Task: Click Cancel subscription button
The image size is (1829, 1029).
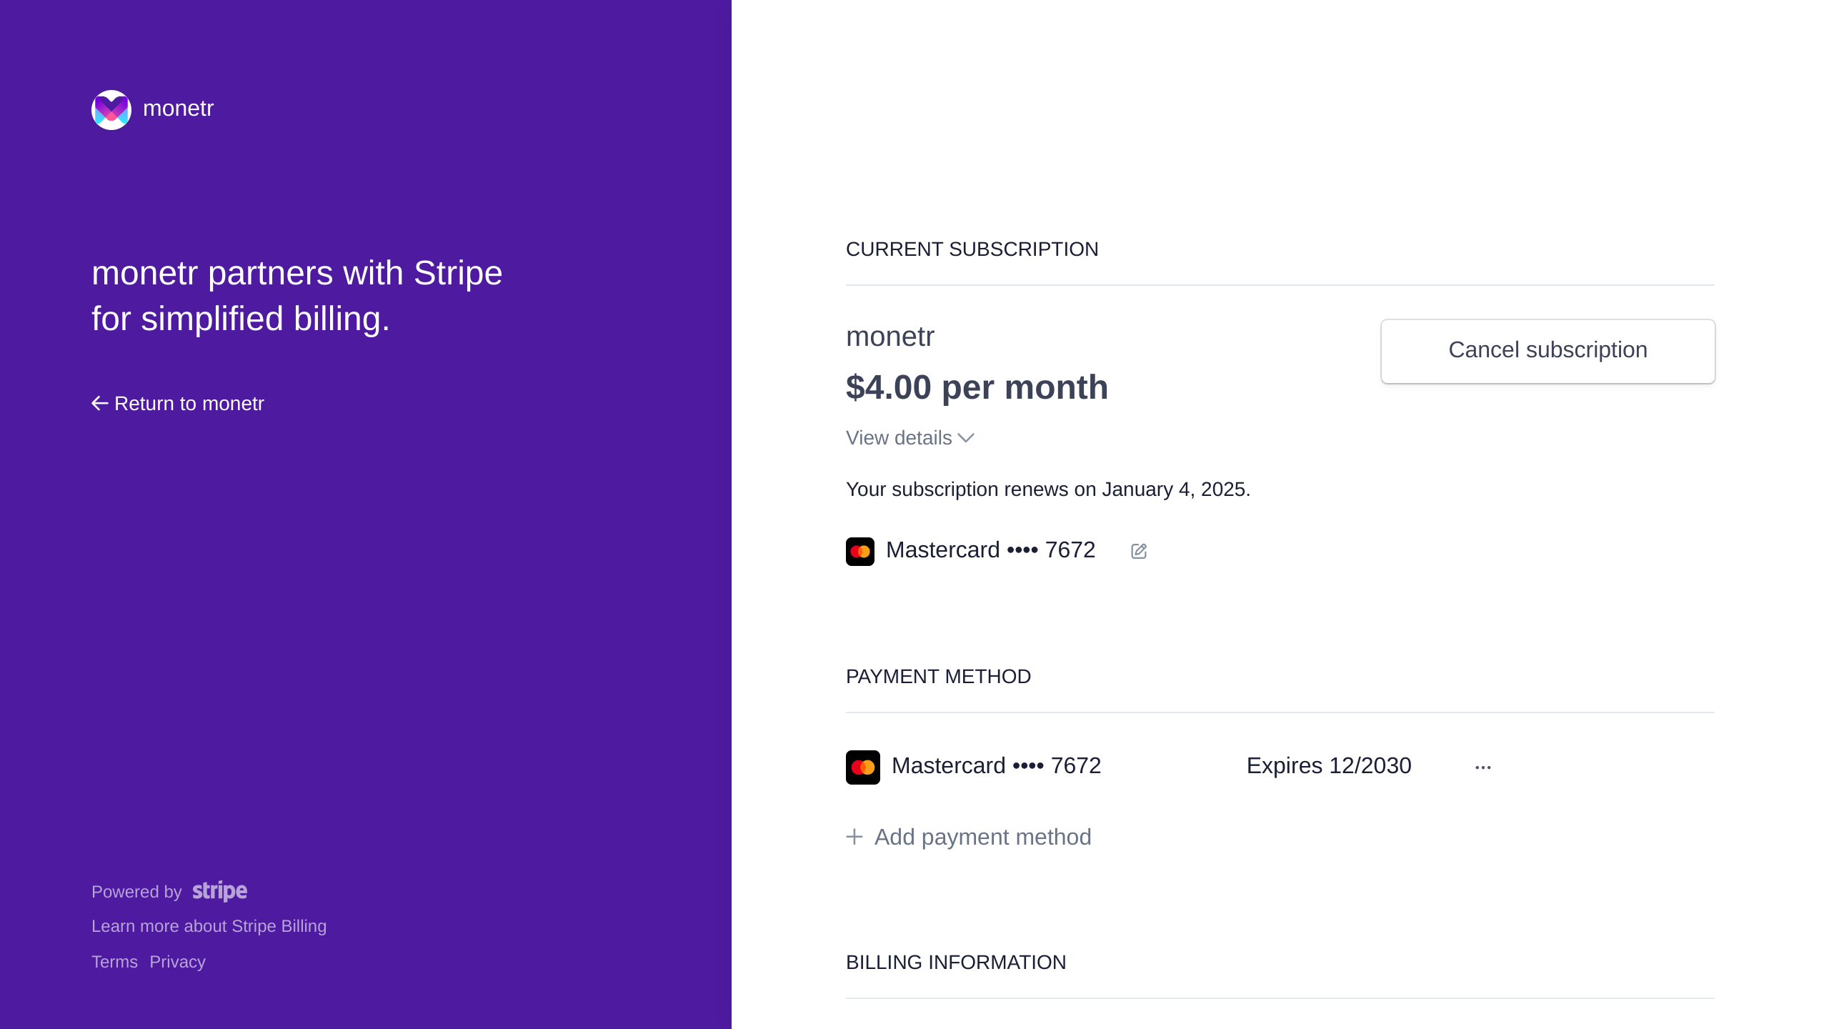Action: [1548, 351]
